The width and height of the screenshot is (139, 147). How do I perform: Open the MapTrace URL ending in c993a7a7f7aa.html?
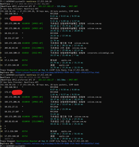tap(57, 73)
